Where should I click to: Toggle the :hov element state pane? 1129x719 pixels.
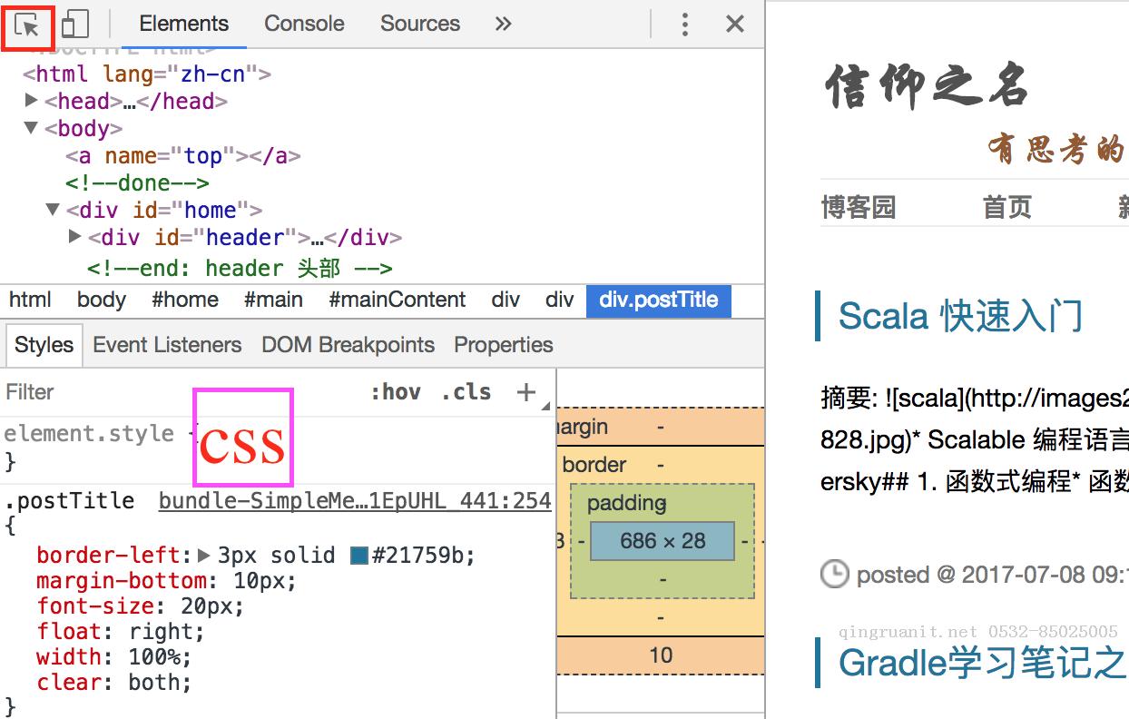pos(395,392)
